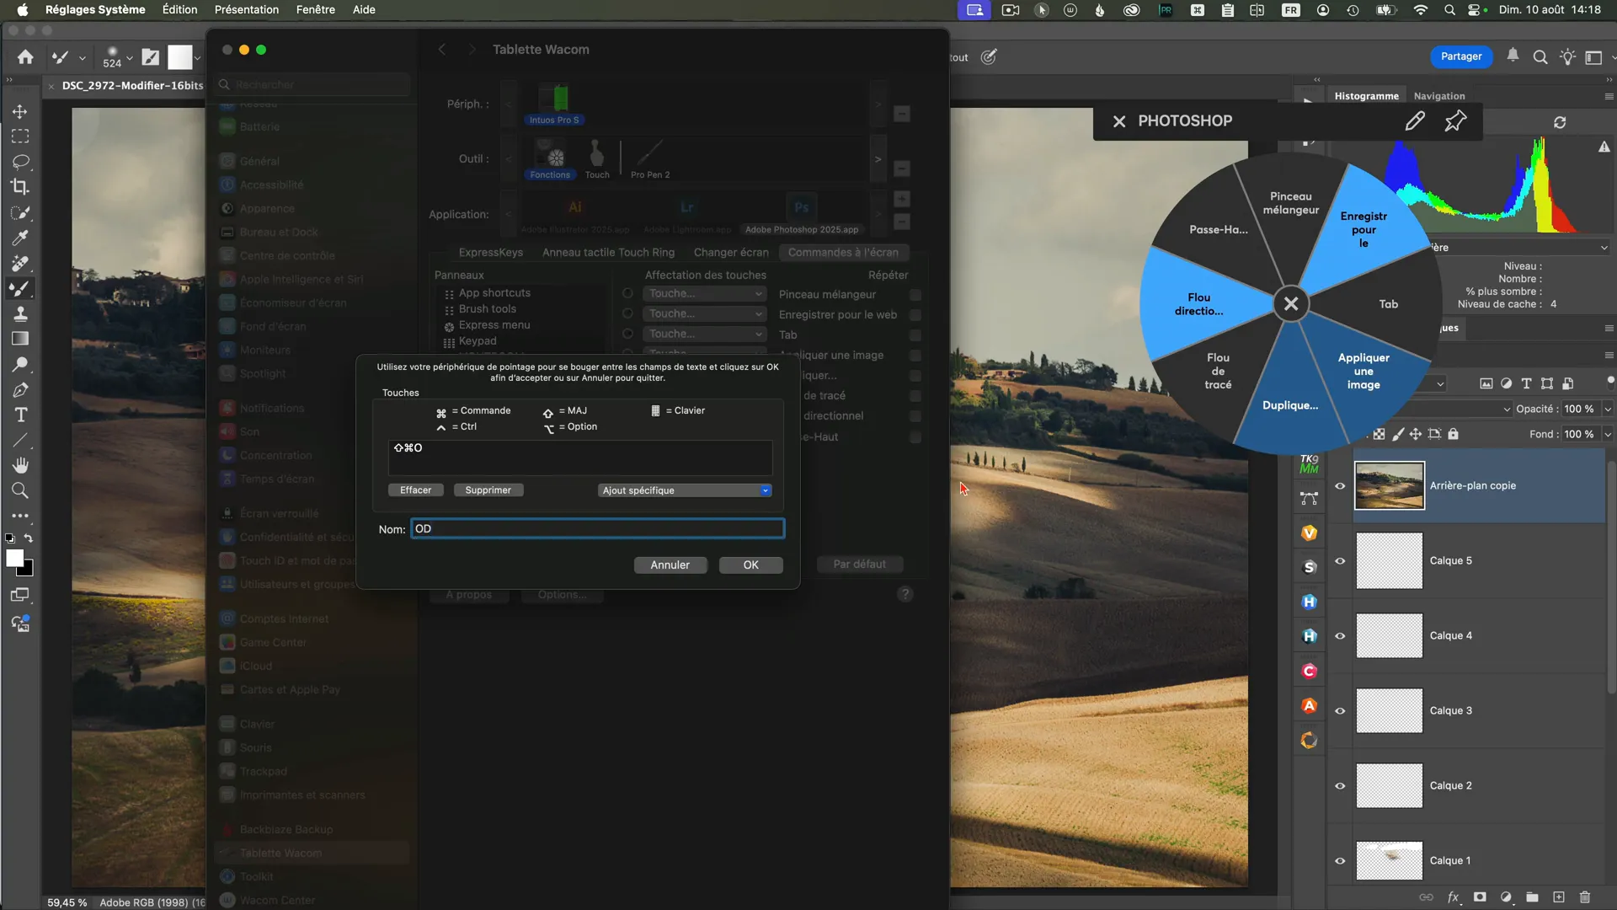Screen dimensions: 1617x910
Task: Select the Crop tool
Action: pyautogui.click(x=20, y=187)
